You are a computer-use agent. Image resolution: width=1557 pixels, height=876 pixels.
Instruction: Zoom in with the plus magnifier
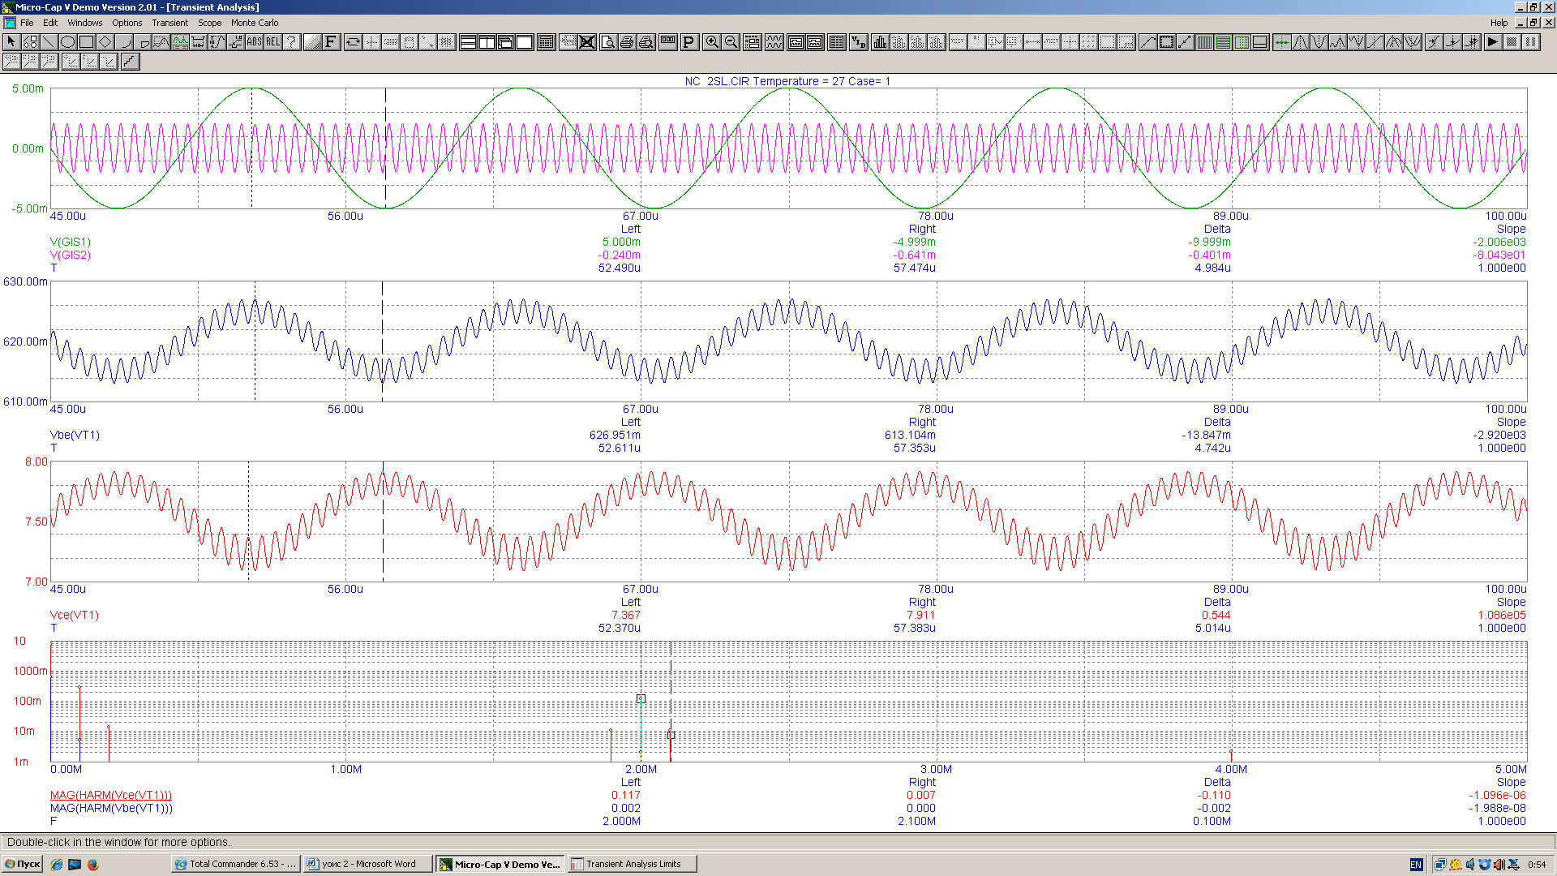712,42
